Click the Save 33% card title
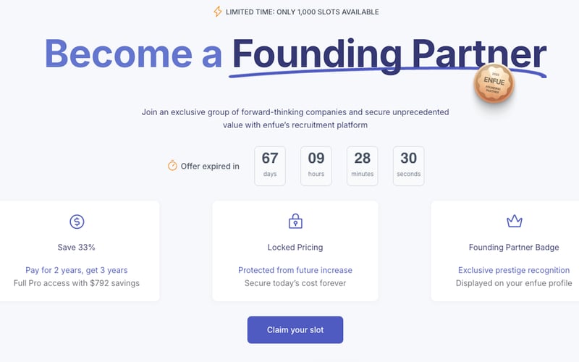 [77, 248]
